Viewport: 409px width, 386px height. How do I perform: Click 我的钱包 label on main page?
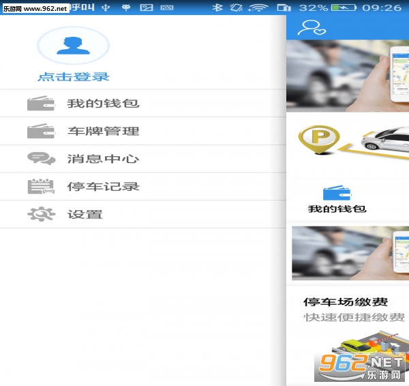(x=337, y=209)
